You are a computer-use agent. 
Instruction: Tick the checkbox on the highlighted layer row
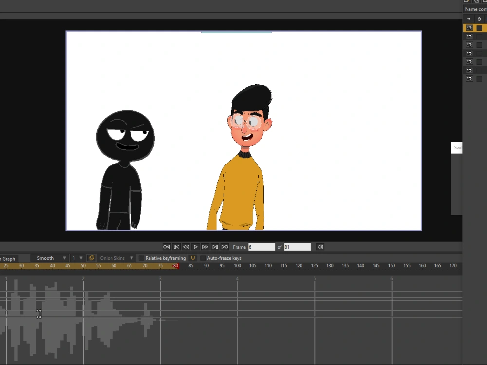click(479, 28)
